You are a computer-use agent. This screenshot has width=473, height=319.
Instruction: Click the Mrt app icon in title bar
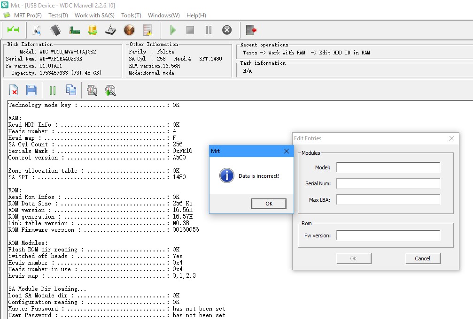5,5
